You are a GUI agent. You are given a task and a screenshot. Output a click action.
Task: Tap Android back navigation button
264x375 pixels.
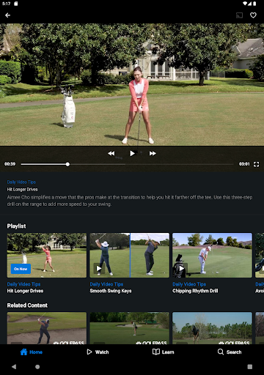point(14,367)
